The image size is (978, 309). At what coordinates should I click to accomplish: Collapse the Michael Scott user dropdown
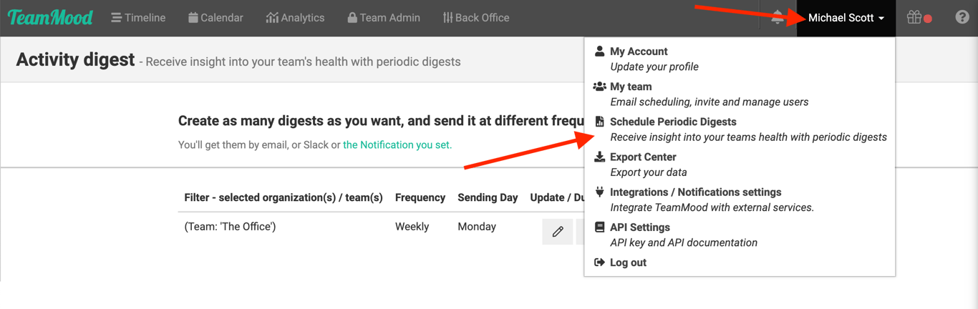click(846, 18)
